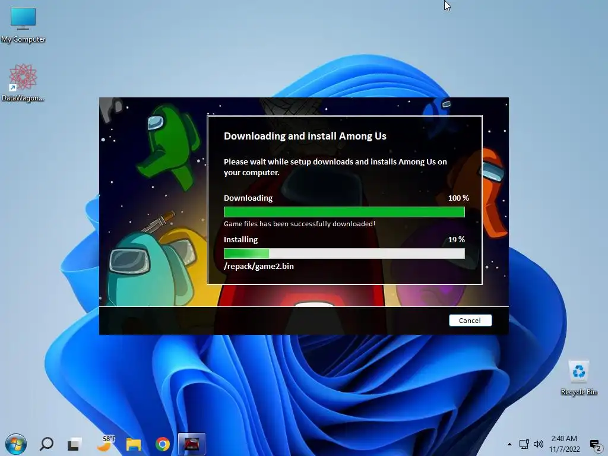Launch File Explorer from the taskbar
The width and height of the screenshot is (608, 456).
pos(134,444)
